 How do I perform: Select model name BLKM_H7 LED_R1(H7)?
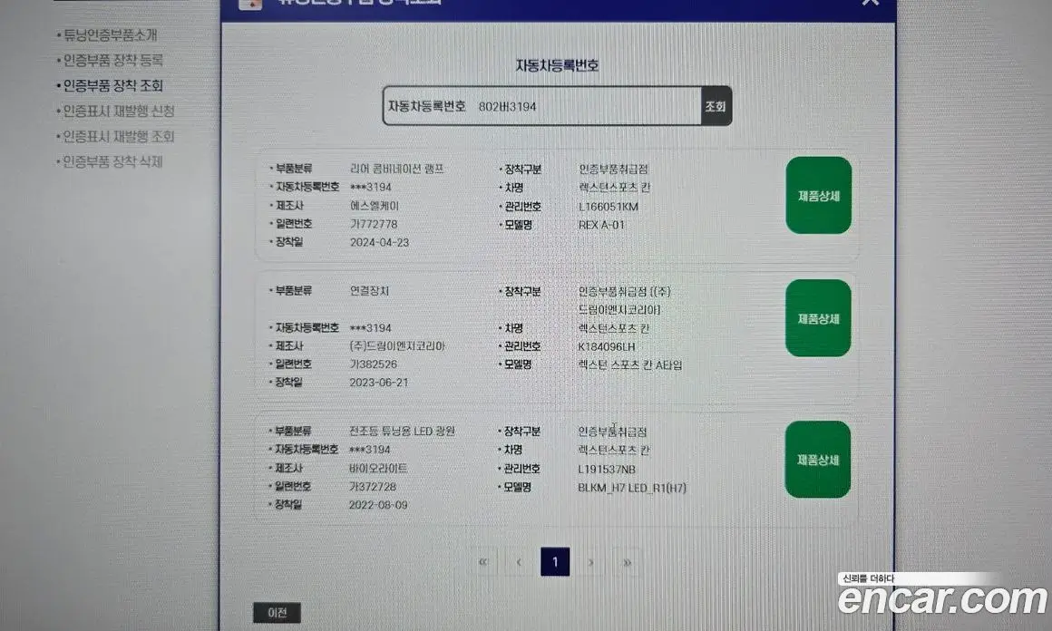[632, 488]
